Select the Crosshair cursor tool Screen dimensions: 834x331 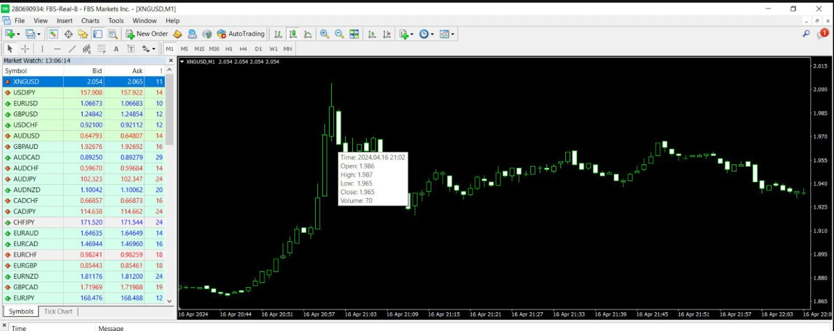25,49
